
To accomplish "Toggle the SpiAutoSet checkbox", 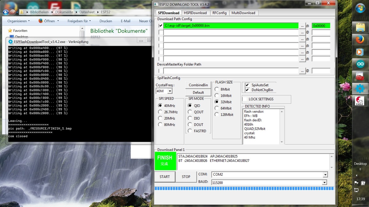I will tap(247, 85).
